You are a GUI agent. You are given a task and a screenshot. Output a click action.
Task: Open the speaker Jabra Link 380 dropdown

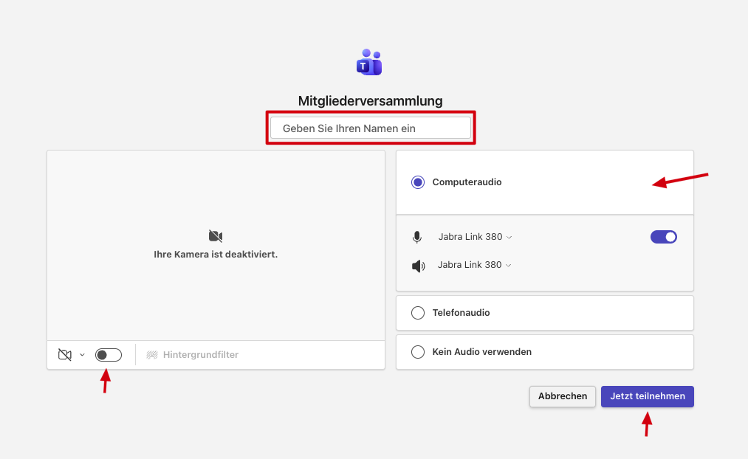tap(474, 265)
